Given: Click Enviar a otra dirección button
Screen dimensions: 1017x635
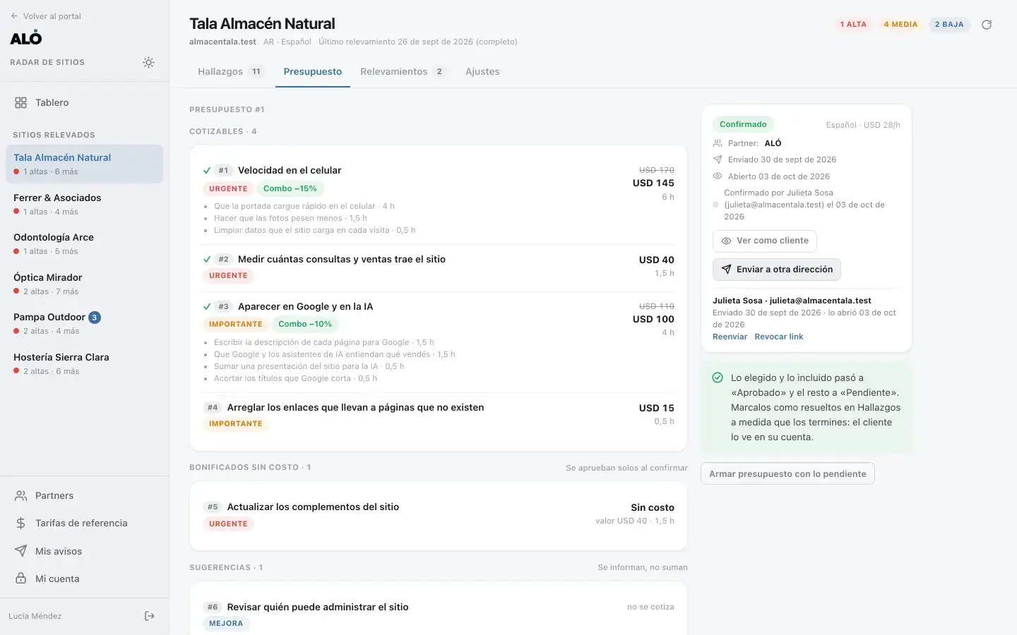Looking at the screenshot, I should (777, 270).
